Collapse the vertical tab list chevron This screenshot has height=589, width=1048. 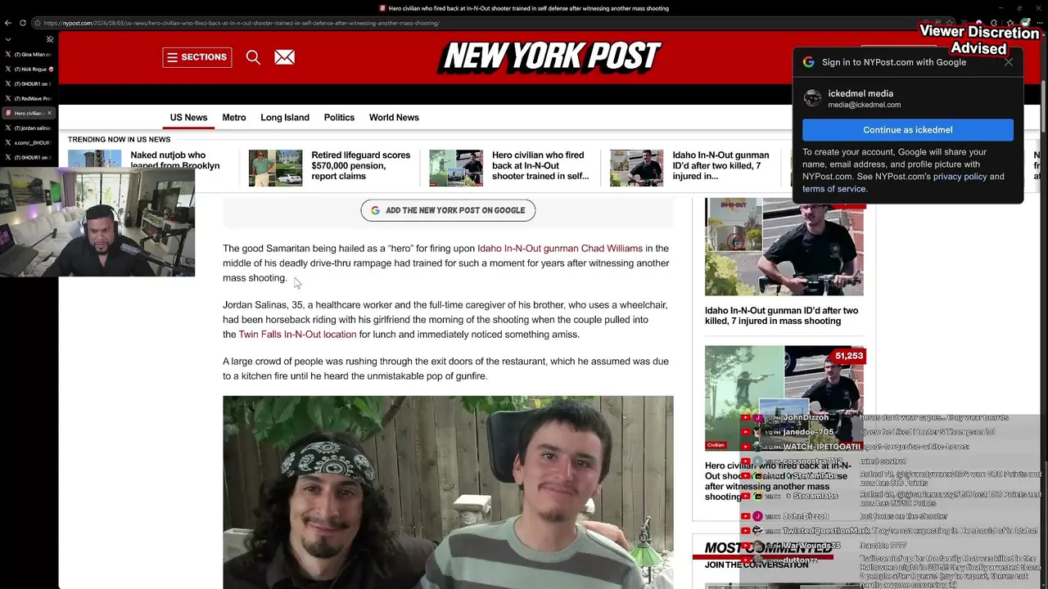click(8, 38)
